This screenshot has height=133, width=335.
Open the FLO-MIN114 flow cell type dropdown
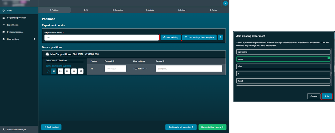(x=140, y=69)
